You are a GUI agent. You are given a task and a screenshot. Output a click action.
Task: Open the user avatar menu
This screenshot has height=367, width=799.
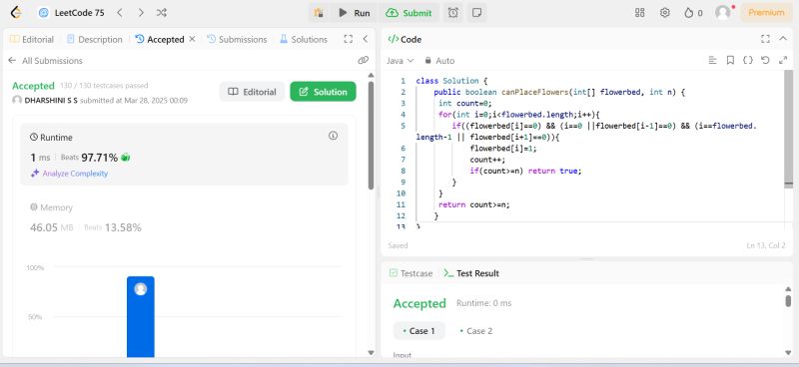pyautogui.click(x=723, y=13)
